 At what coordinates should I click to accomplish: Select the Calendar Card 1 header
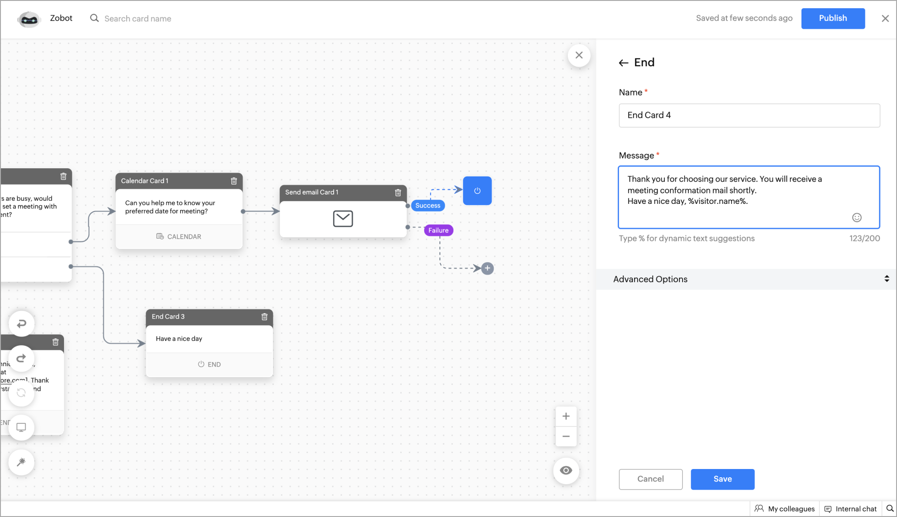[x=179, y=181]
